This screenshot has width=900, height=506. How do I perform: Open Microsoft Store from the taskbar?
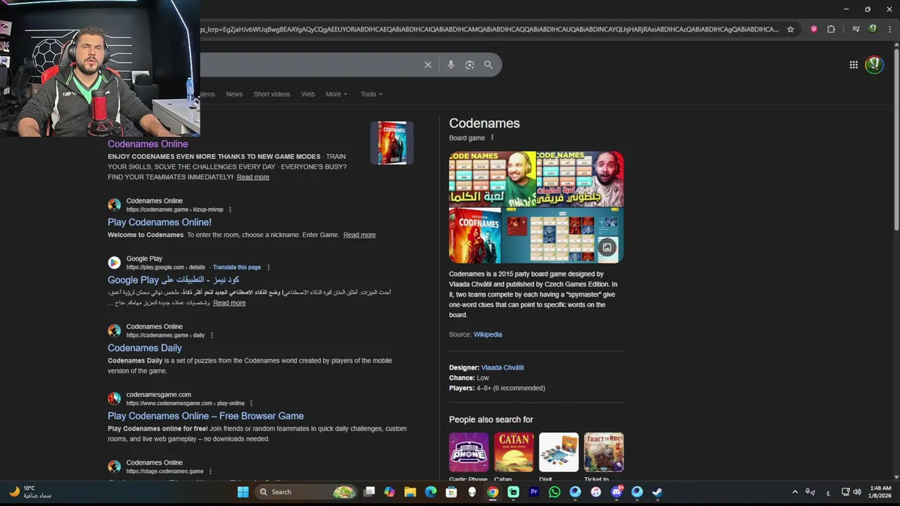point(451,492)
